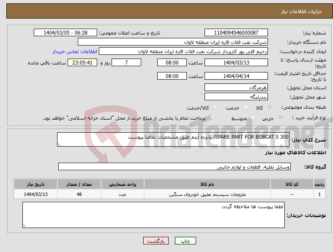Select the کالا/خدمت radio button

(x=216, y=107)
